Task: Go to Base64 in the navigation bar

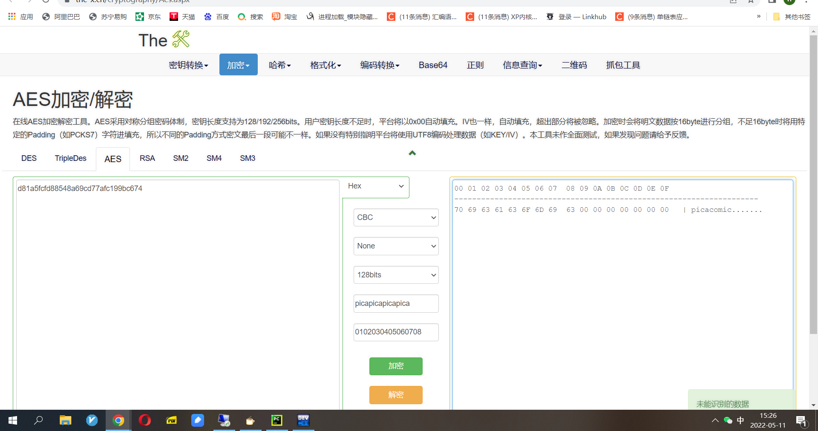Action: 433,65
